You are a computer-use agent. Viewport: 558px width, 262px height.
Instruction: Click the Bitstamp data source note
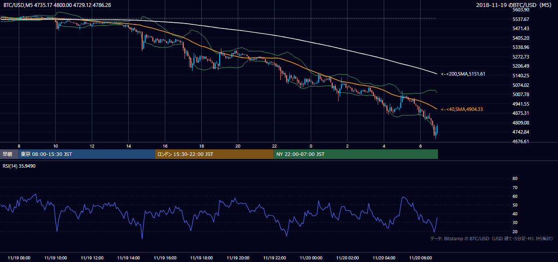492,238
